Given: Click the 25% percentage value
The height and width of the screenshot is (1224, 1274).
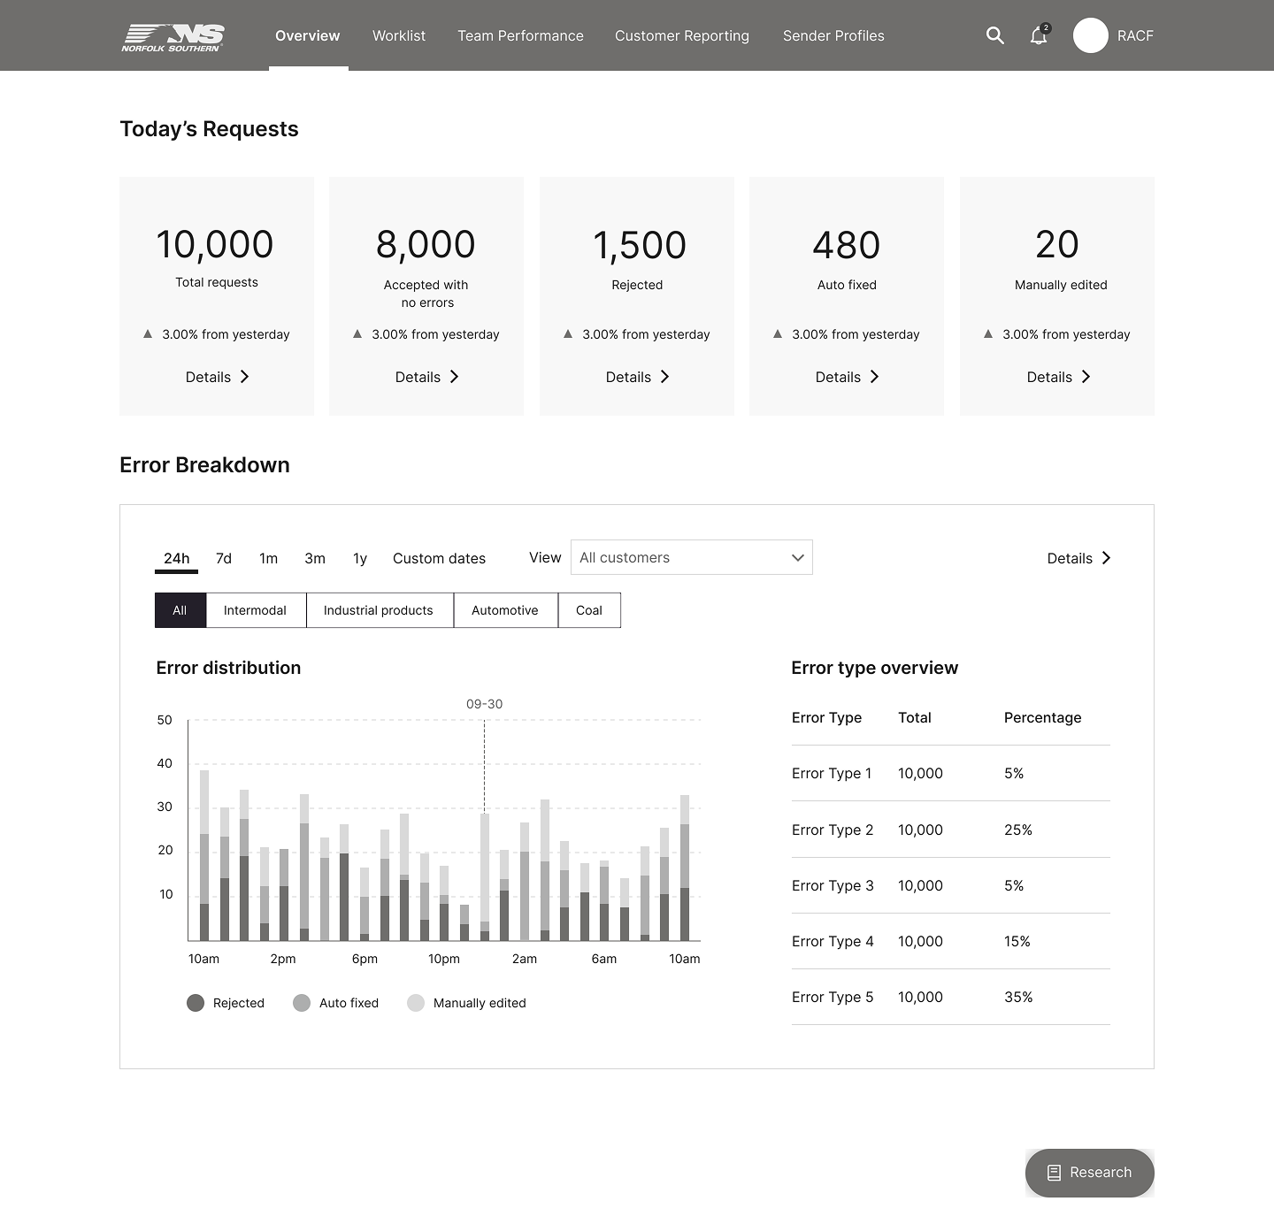Looking at the screenshot, I should 1018,830.
